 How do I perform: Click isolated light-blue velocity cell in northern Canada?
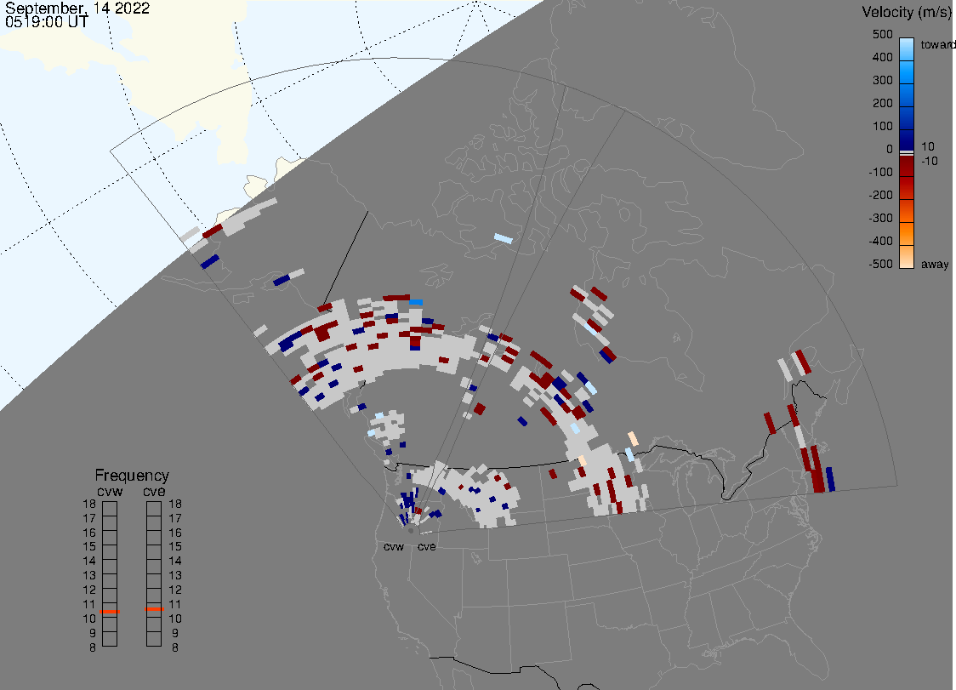[x=504, y=238]
